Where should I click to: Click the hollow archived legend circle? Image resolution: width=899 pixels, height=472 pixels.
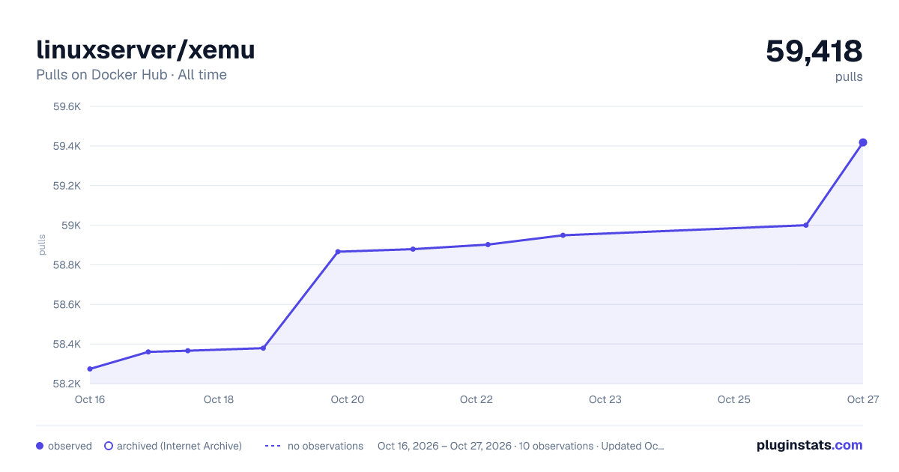tap(109, 446)
